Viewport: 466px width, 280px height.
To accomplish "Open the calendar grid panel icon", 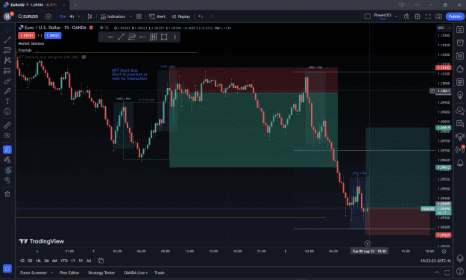I will pyautogui.click(x=460, y=82).
